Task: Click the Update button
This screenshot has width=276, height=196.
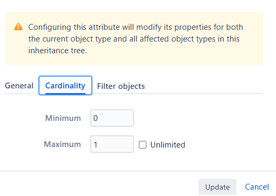Action: 217,187
